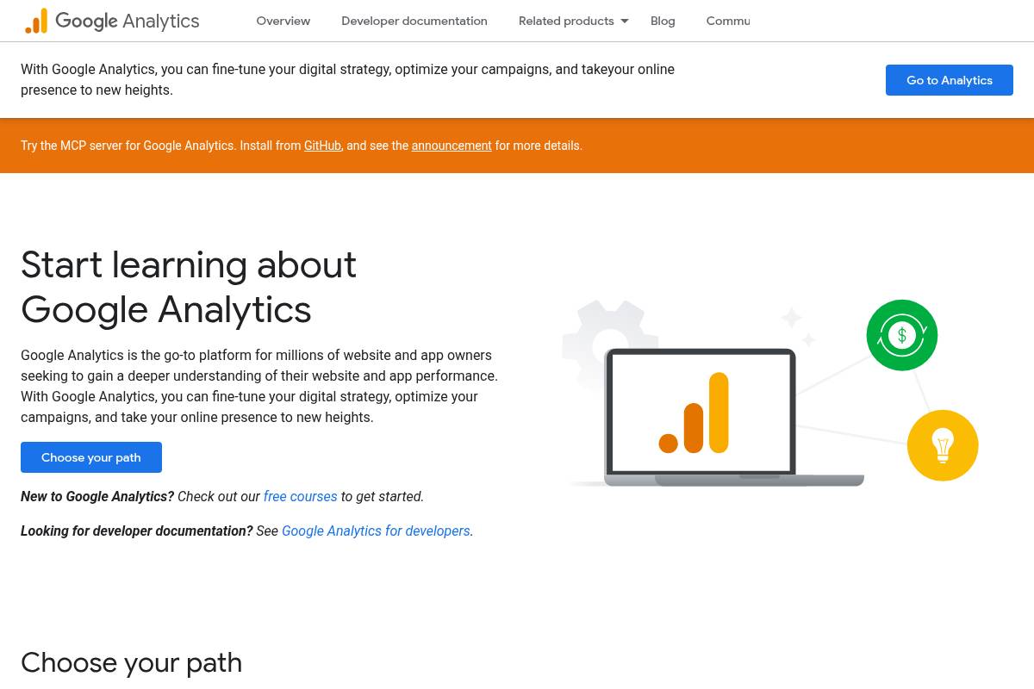Follow the announcement link
Viewport: 1034px width, 689px height.
452,146
